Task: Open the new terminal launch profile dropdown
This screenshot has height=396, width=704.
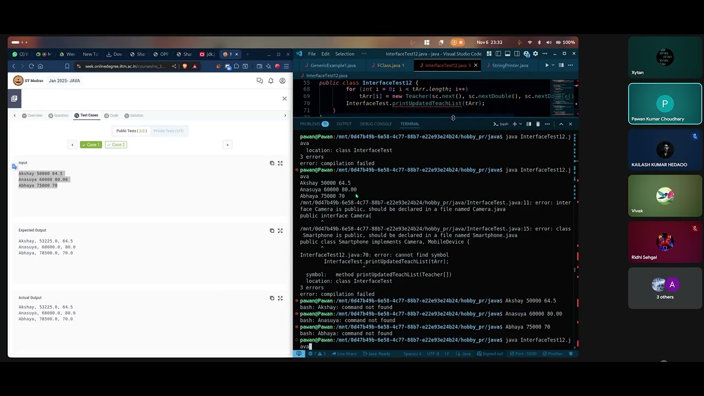Action: pos(521,124)
